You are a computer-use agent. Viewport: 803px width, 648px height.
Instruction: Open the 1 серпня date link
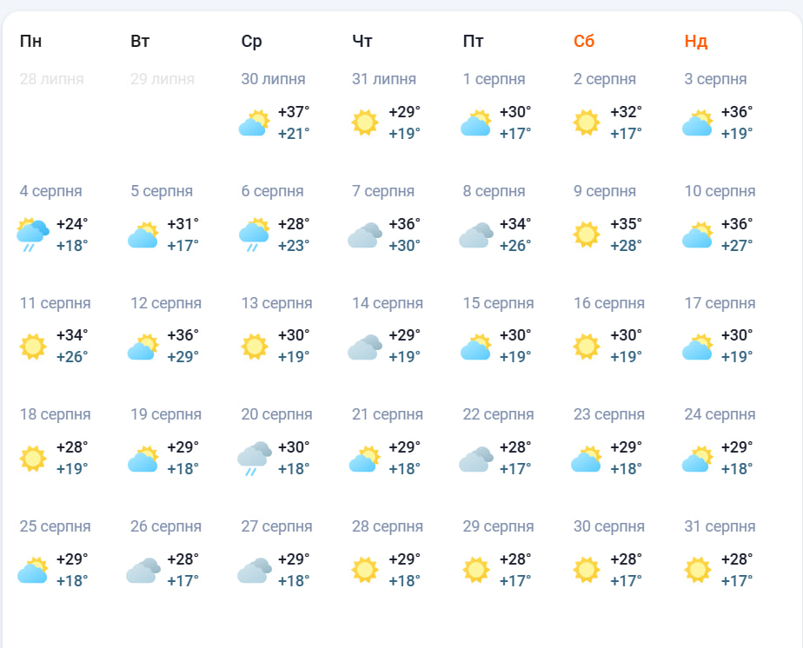(494, 79)
